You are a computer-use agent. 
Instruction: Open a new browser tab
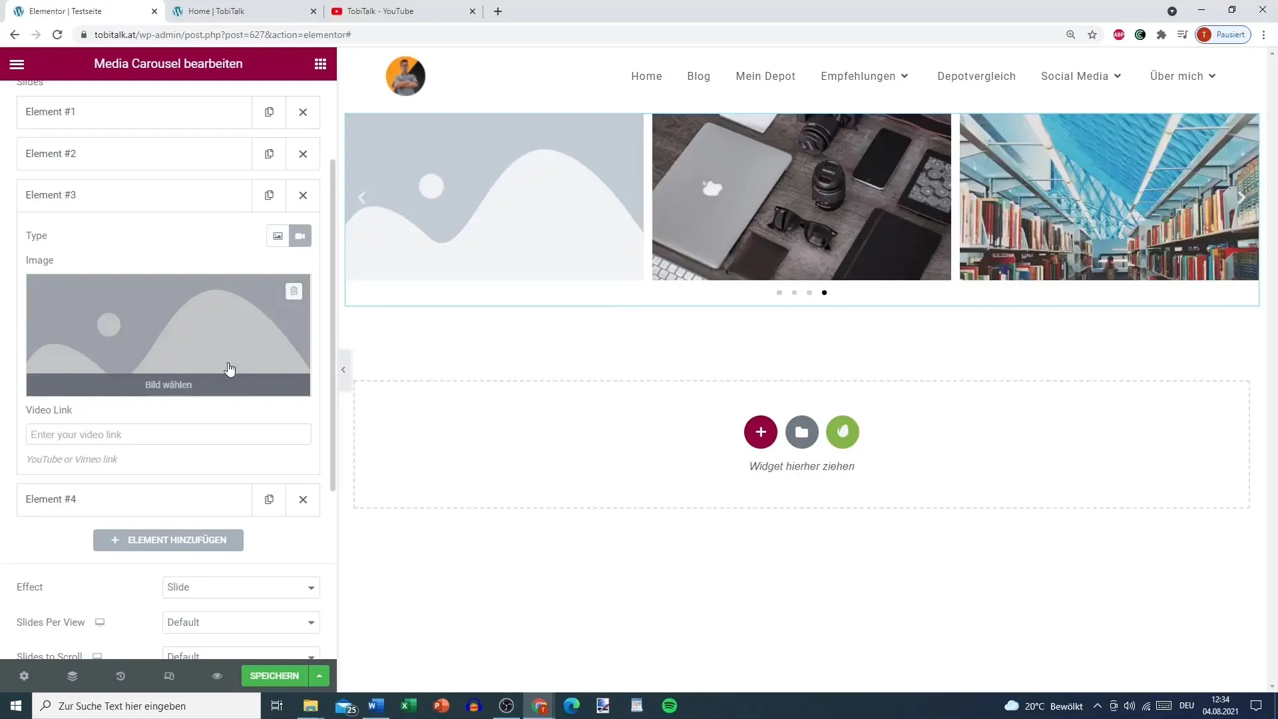[498, 11]
